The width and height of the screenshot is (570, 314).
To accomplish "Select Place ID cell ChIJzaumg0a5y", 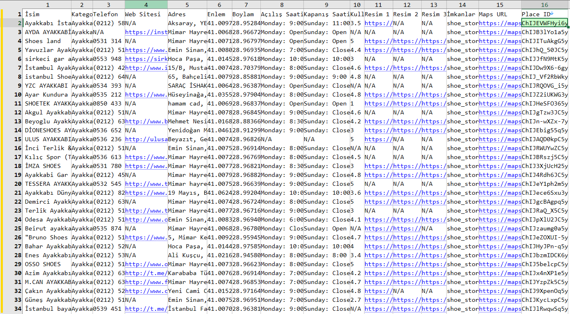I will pos(544,228).
